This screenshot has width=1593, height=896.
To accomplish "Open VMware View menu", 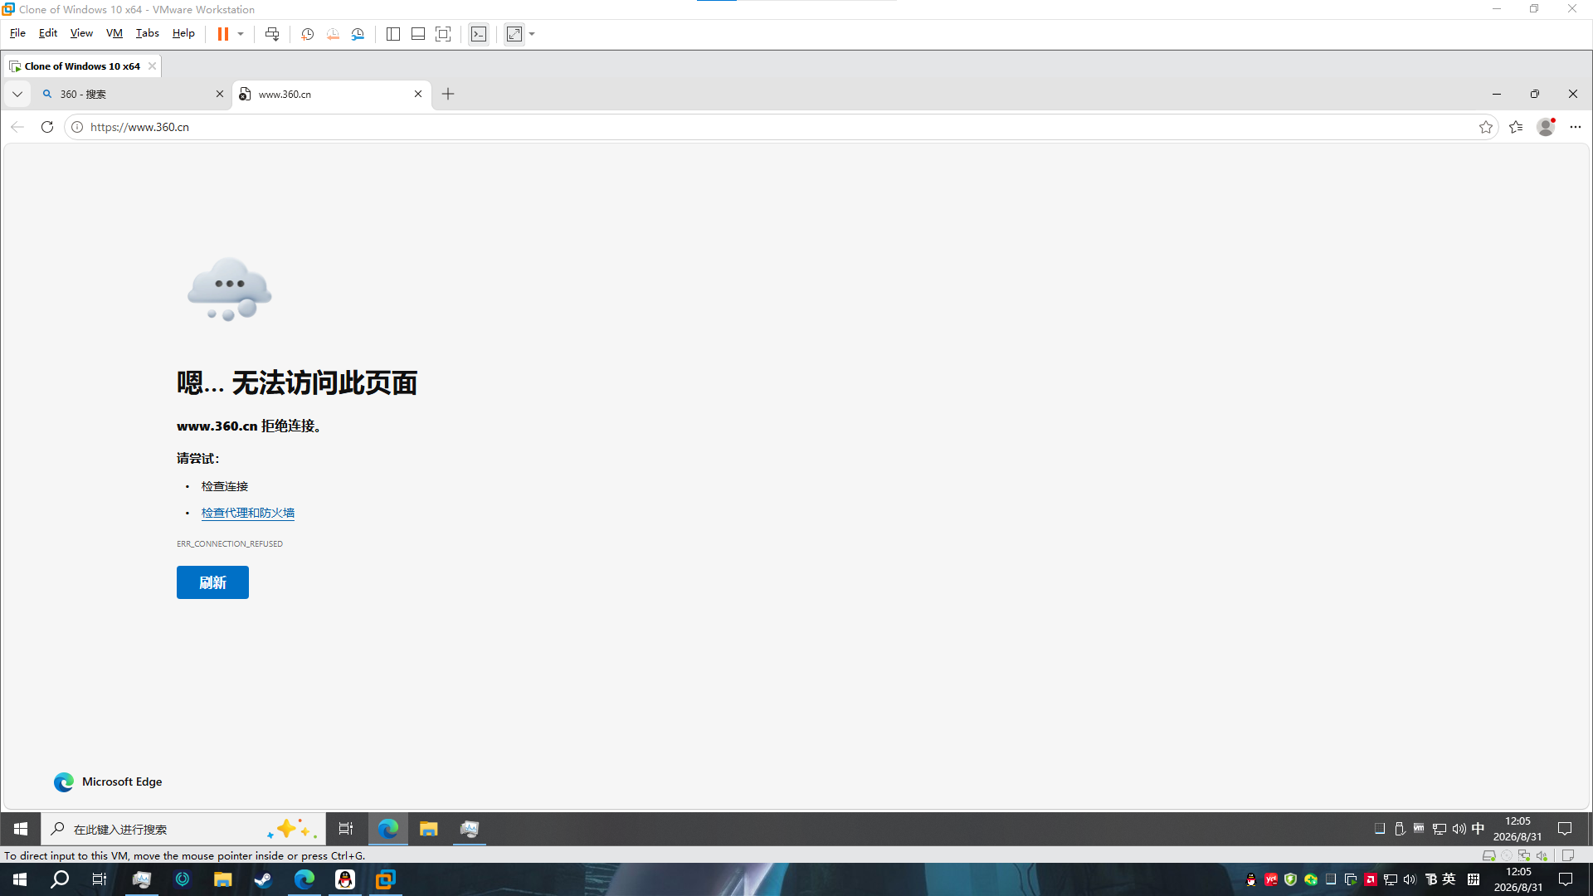I will coord(81,33).
